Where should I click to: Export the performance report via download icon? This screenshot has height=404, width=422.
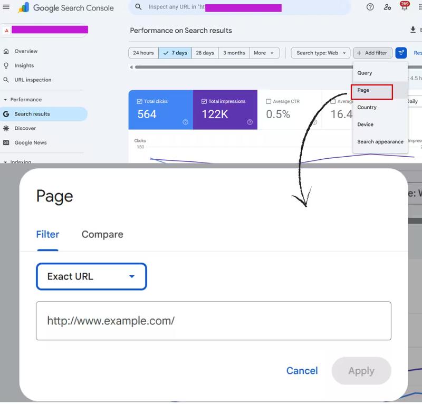tap(412, 30)
